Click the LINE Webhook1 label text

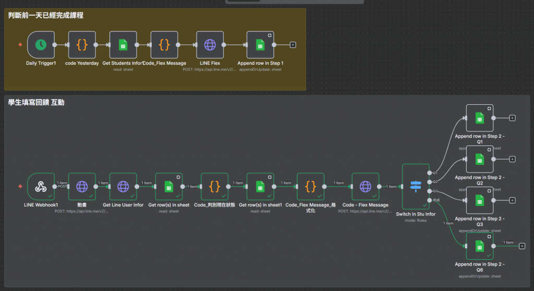(x=41, y=205)
